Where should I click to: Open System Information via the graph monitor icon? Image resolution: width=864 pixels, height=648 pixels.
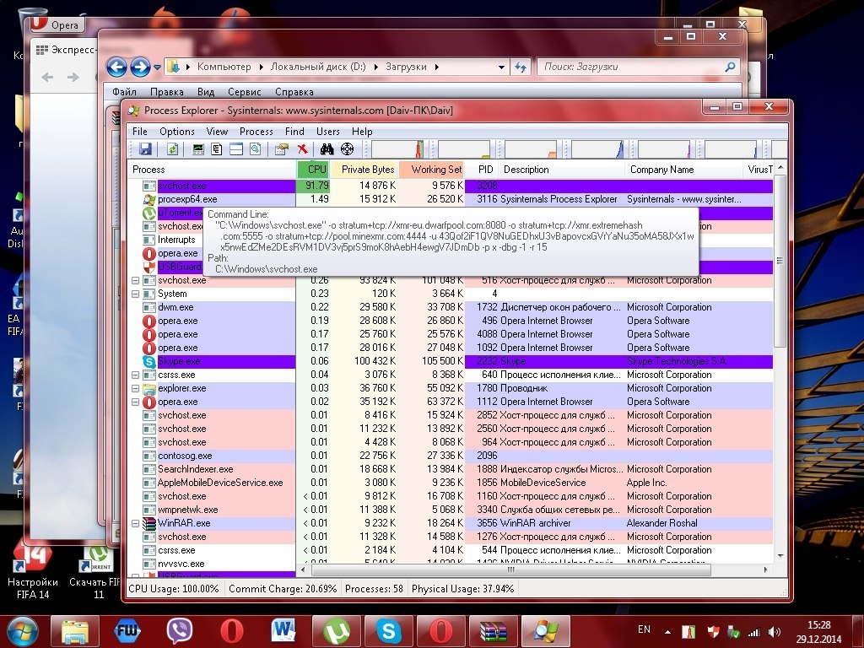[198, 148]
